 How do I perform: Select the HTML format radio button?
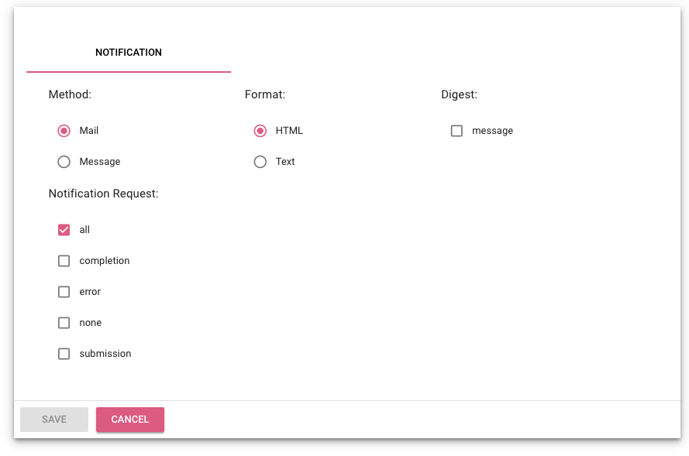pyautogui.click(x=260, y=131)
